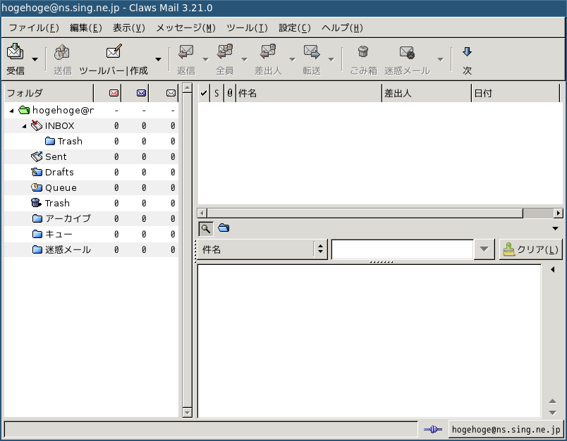
Task: Open the 設定 menu
Action: tap(294, 27)
